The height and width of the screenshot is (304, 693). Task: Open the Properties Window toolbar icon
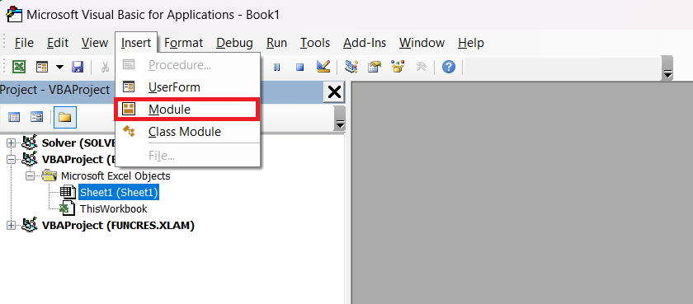(x=375, y=67)
